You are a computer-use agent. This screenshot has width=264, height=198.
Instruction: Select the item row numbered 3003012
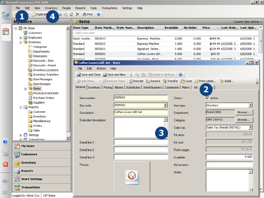(x=165, y=44)
